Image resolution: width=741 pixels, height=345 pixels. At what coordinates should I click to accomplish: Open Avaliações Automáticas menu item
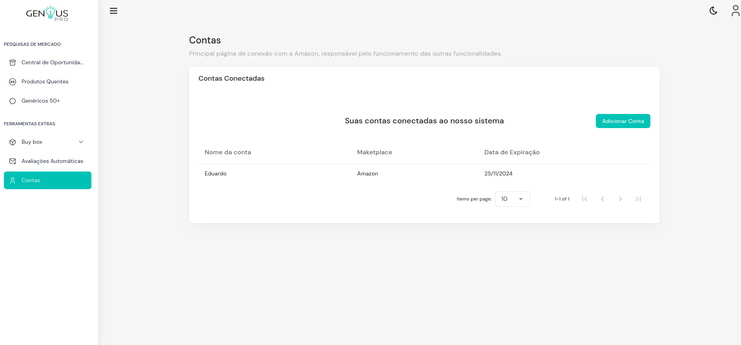47,161
